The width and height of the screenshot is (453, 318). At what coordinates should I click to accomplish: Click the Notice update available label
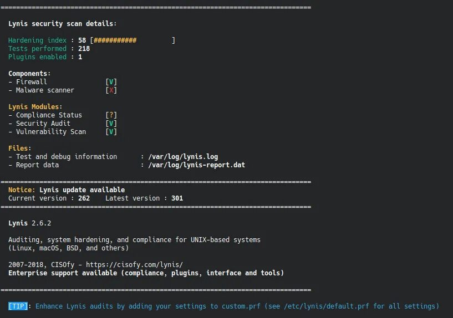tap(67, 190)
